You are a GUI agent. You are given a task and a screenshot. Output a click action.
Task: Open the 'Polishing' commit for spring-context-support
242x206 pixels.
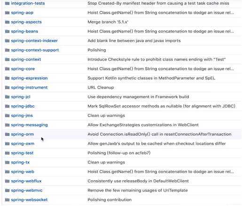pyautogui.click(x=97, y=50)
